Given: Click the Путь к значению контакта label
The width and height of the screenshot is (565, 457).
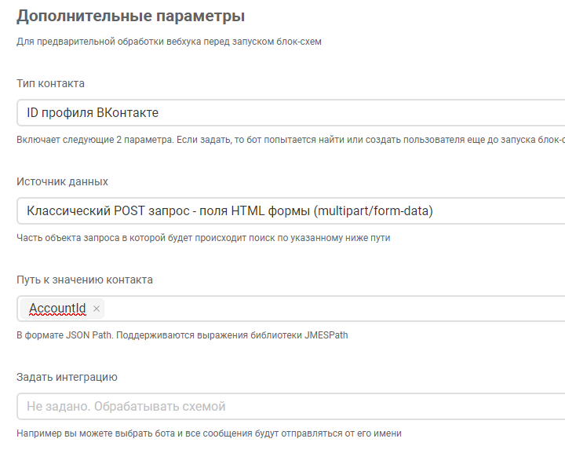Looking at the screenshot, I should click(85, 280).
